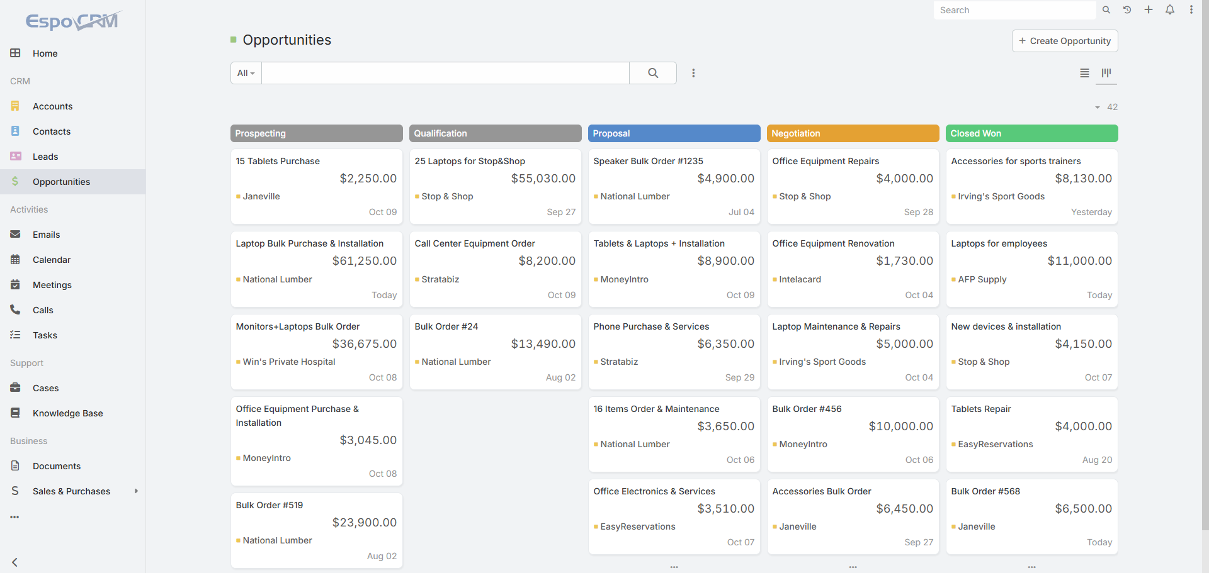The height and width of the screenshot is (573, 1209).
Task: Click the page vertical scrollbar
Action: (1205, 265)
